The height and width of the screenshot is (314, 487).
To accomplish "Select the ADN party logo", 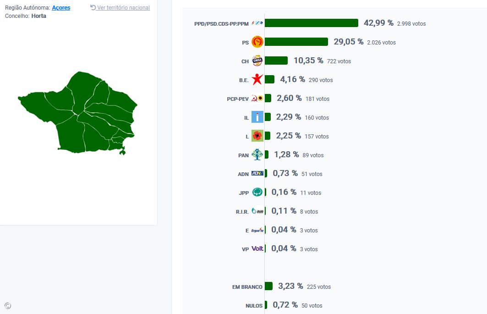I will point(257,173).
